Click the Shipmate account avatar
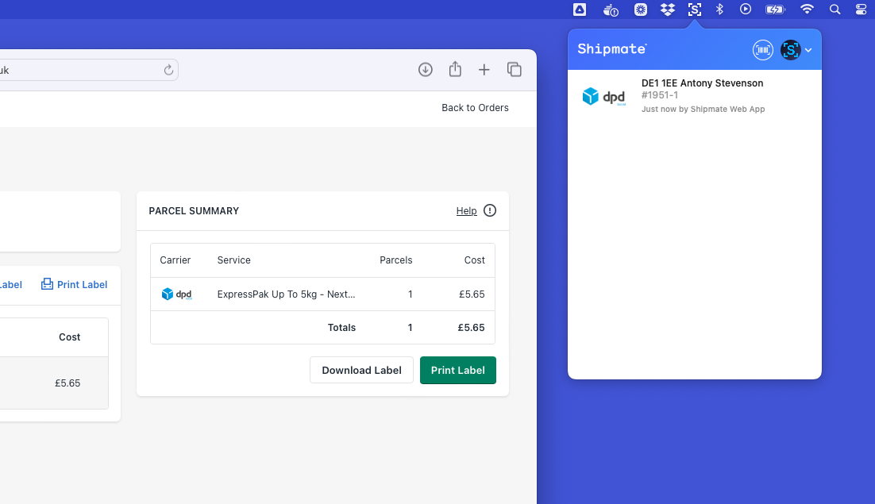Screen dimensions: 875x504 (x=790, y=49)
